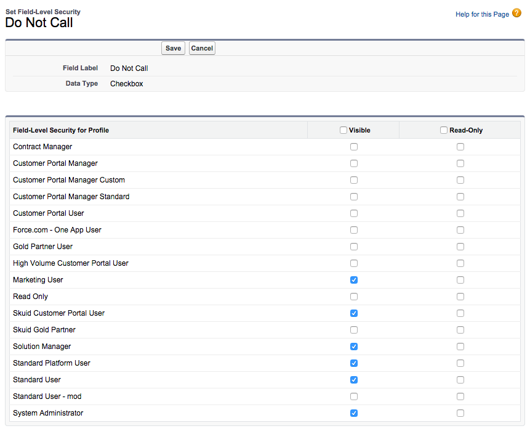The width and height of the screenshot is (530, 431).
Task: Toggle the Read-Only select-all header checkbox
Action: pyautogui.click(x=444, y=130)
